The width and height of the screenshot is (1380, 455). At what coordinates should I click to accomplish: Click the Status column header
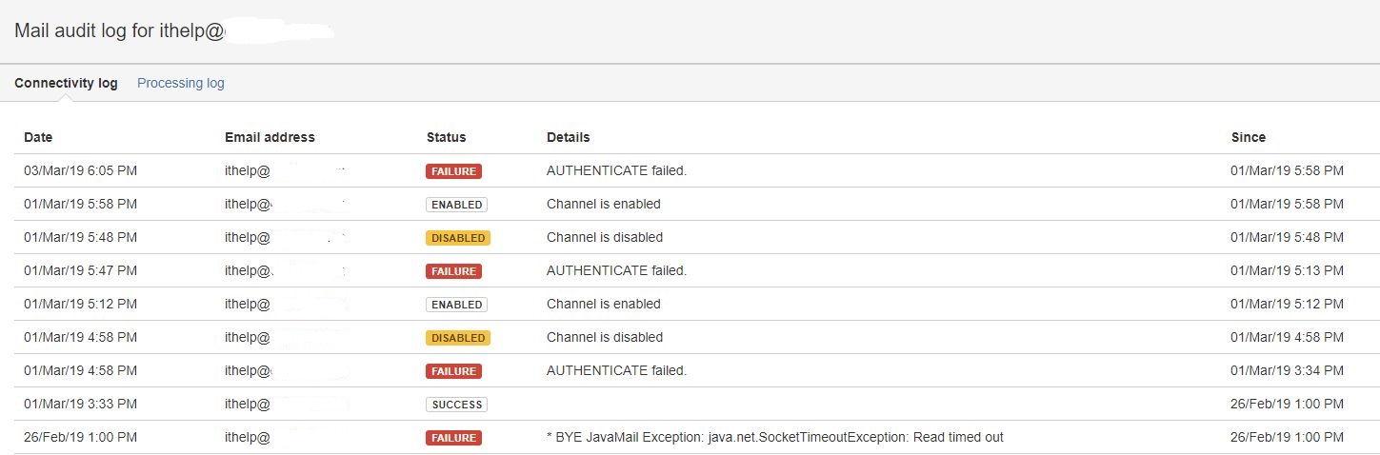click(x=446, y=137)
